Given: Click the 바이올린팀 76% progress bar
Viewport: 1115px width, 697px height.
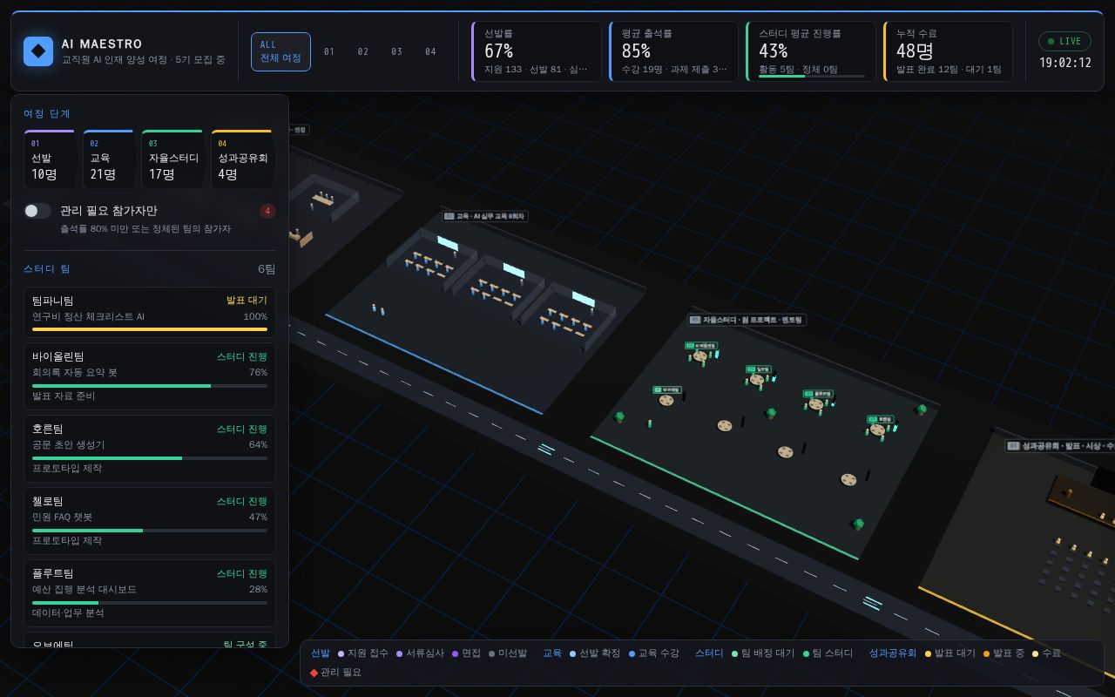Looking at the screenshot, I should tap(150, 385).
